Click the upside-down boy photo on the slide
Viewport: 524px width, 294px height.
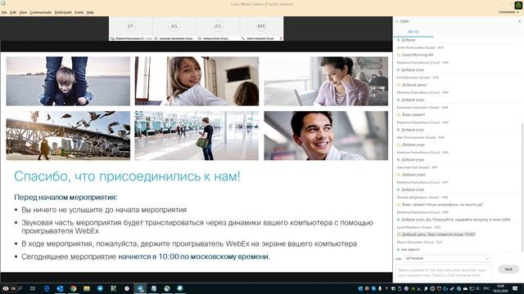(68, 81)
